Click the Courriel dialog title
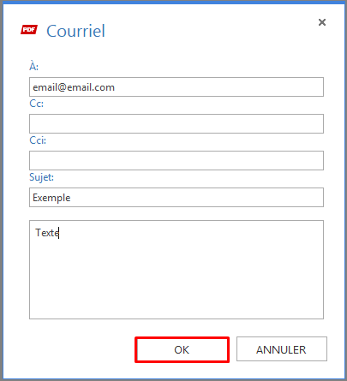This screenshot has height=381, width=347. point(75,31)
